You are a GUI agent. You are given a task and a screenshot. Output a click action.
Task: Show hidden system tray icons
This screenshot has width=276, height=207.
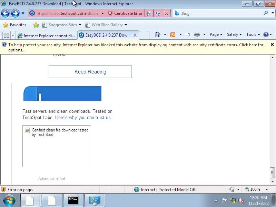click(216, 200)
